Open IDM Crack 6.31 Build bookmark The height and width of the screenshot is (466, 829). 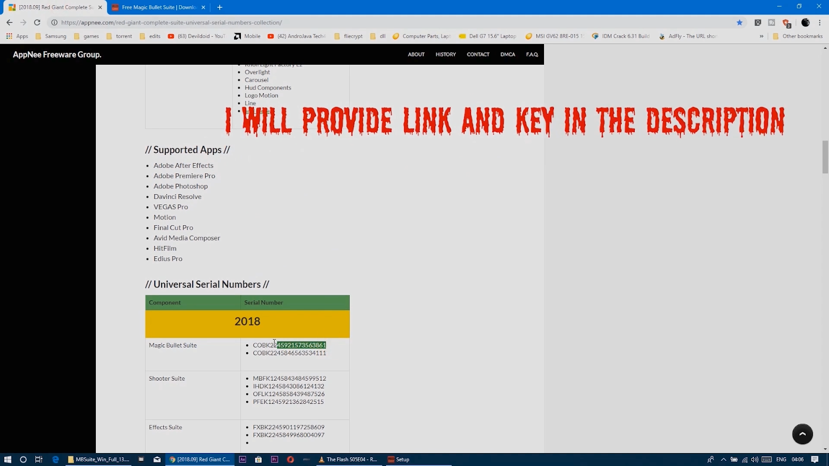(621, 36)
